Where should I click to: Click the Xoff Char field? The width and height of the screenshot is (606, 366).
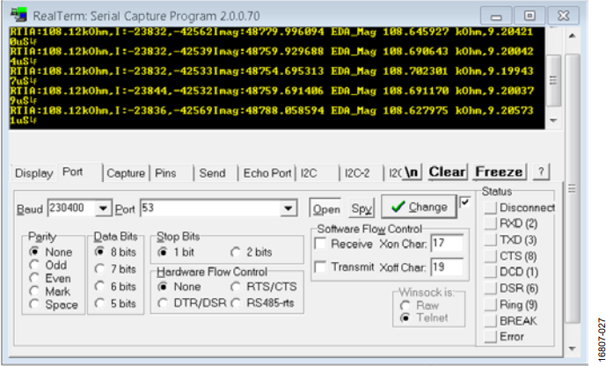(x=447, y=267)
